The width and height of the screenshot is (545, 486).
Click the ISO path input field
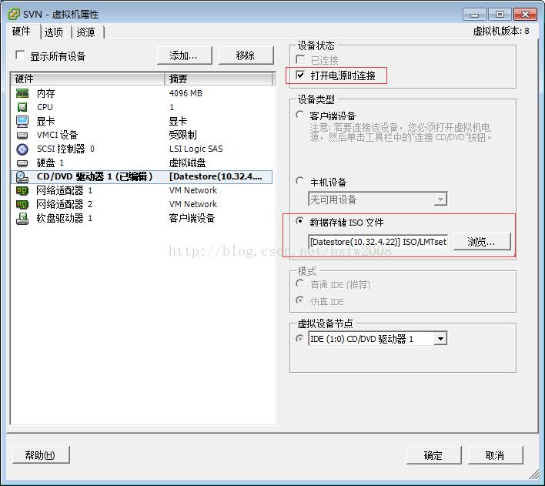(x=378, y=242)
